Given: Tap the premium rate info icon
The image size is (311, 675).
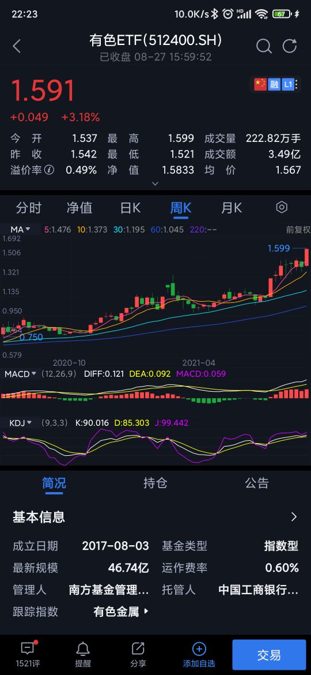Looking at the screenshot, I should 50,170.
